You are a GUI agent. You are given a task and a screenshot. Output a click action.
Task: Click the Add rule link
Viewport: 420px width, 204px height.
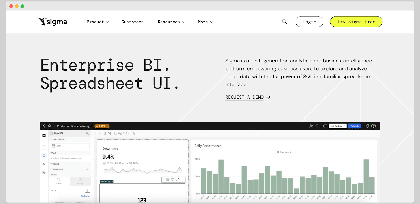click(84, 196)
